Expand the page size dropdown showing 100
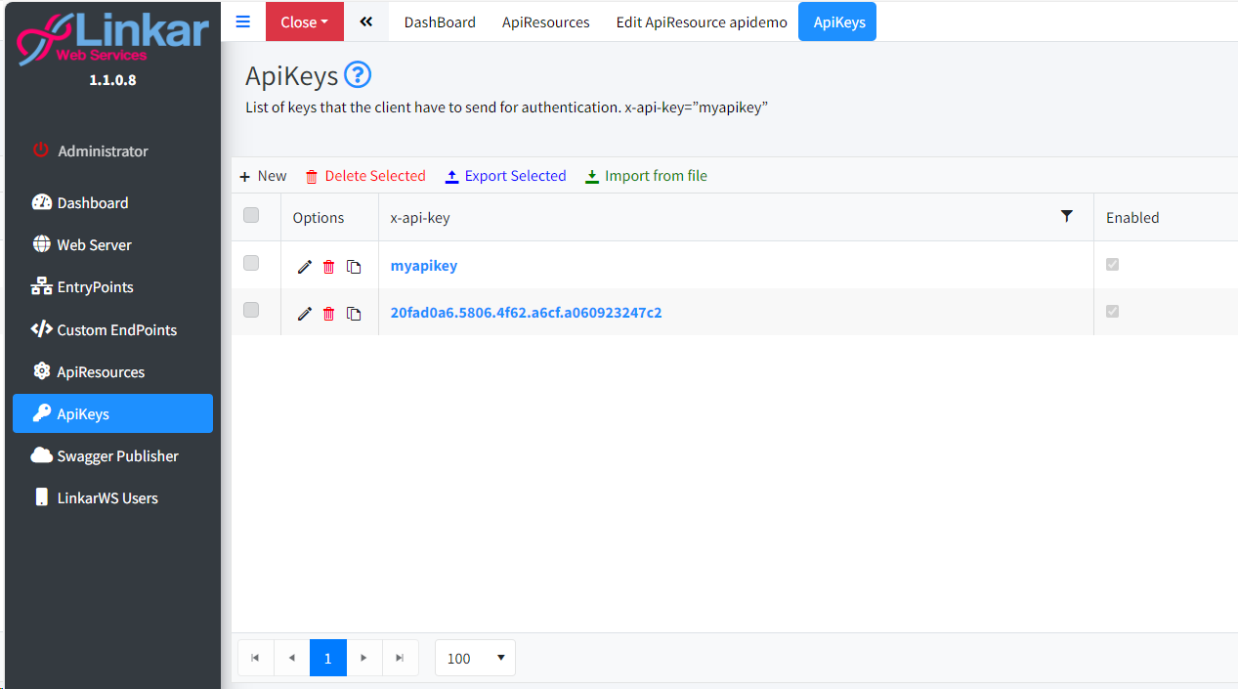 (475, 658)
